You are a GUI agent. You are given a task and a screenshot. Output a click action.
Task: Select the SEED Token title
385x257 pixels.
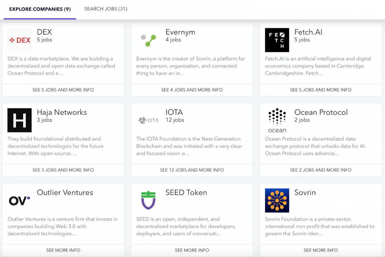tap(186, 193)
